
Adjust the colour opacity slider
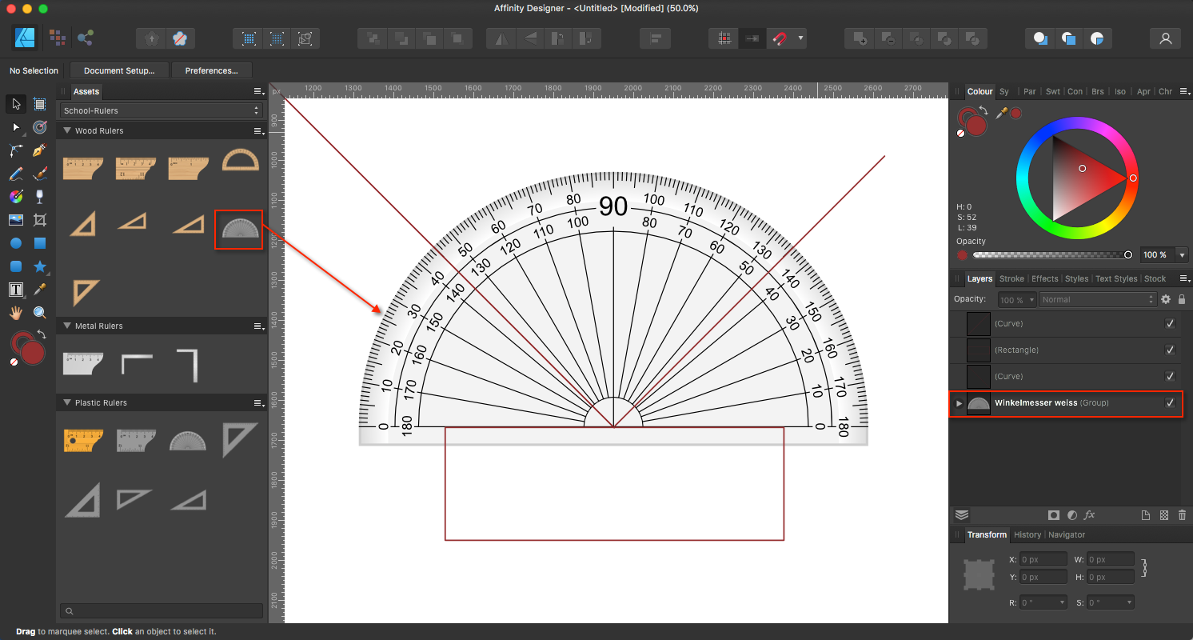1051,255
